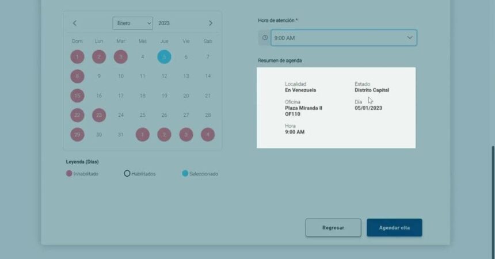The height and width of the screenshot is (259, 495).
Task: Pick day 31 on the calendar
Action: [x=121, y=135]
